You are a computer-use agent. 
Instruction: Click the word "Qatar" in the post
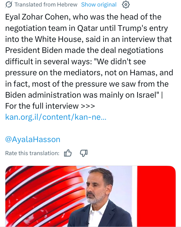coord(86,28)
